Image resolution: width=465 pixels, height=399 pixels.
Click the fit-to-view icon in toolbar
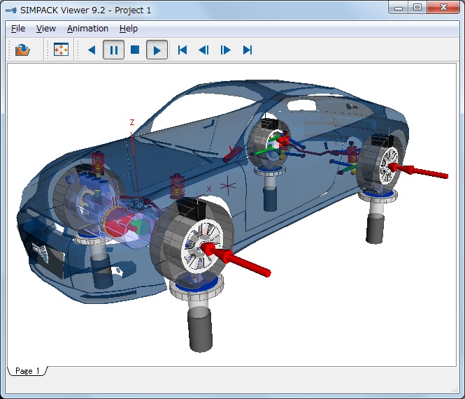(x=61, y=50)
